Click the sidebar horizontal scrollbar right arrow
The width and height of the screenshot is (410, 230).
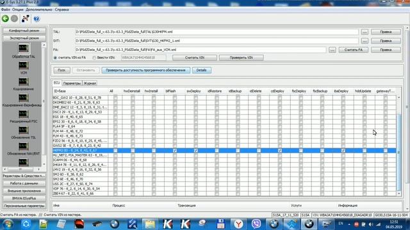pyautogui.click(x=39, y=169)
